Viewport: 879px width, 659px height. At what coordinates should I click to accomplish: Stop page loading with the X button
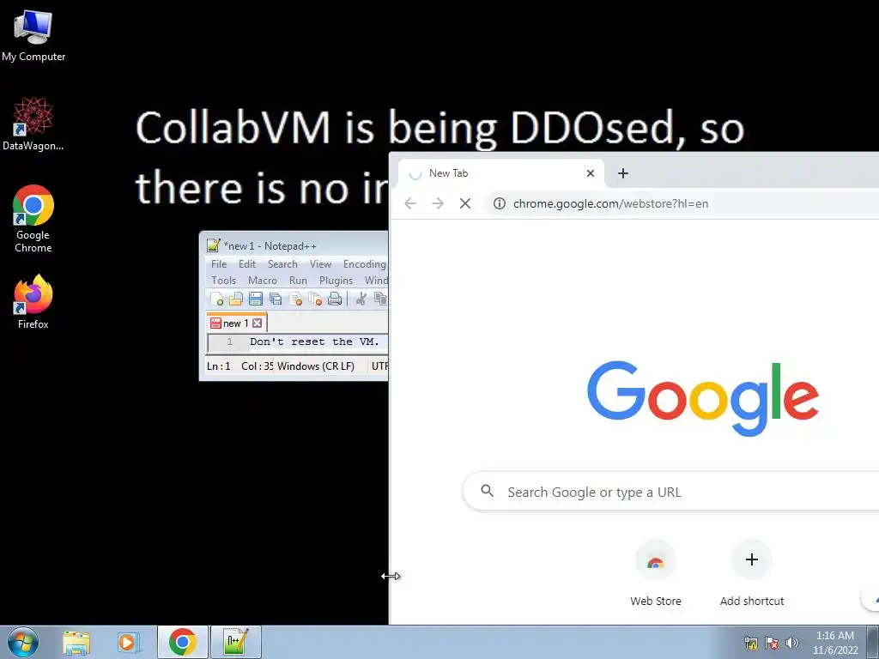coord(464,203)
